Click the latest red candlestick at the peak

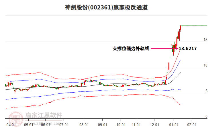click(180, 28)
